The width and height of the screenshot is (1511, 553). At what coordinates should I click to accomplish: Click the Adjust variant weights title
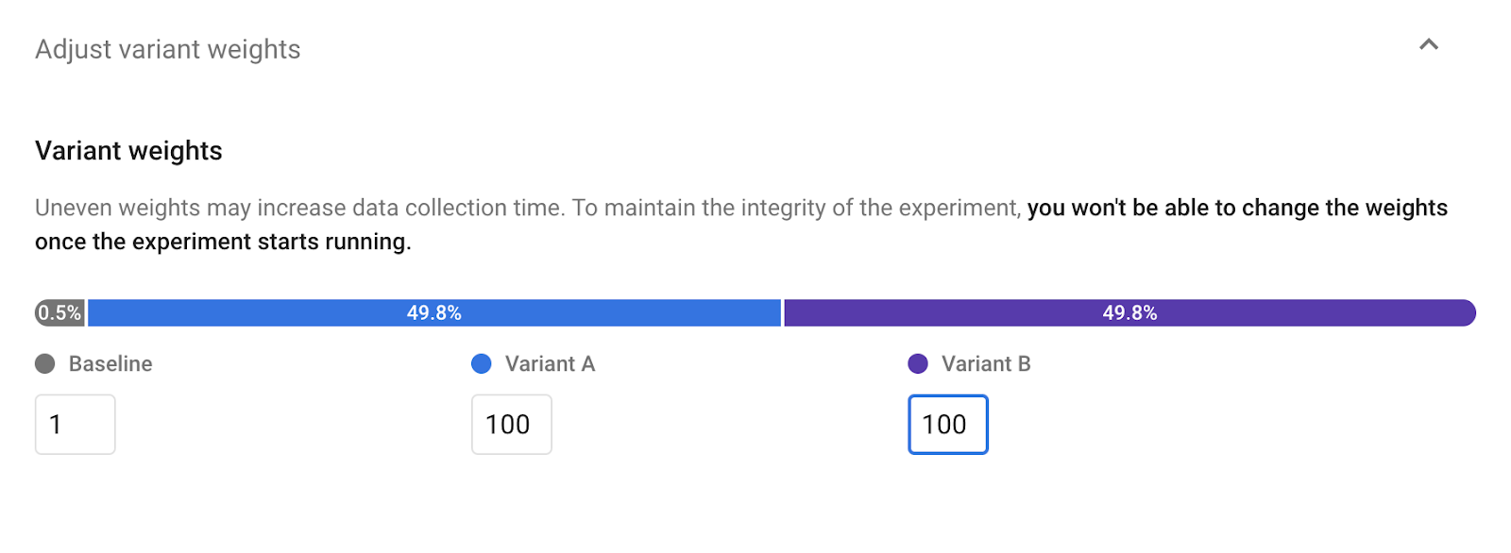(167, 48)
